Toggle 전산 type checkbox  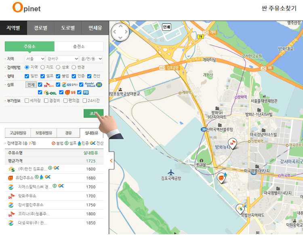[x=89, y=76]
